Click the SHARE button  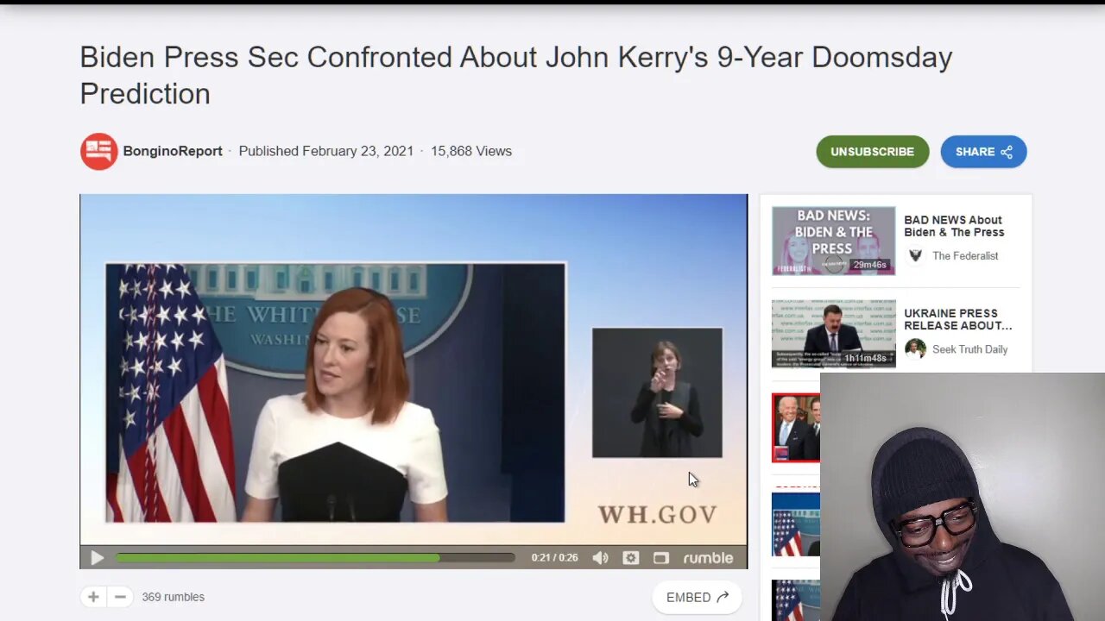click(983, 152)
